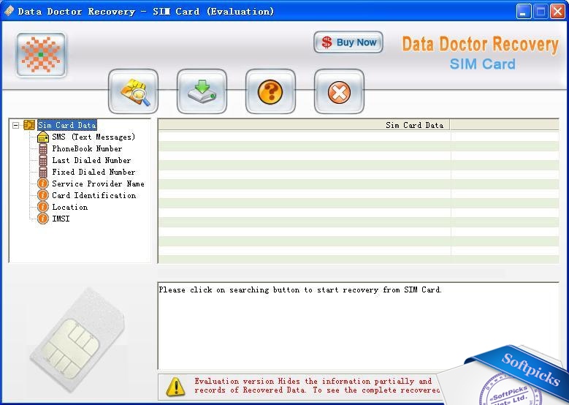Image resolution: width=569 pixels, height=405 pixels.
Task: Click the save recovered data button
Action: [x=202, y=91]
